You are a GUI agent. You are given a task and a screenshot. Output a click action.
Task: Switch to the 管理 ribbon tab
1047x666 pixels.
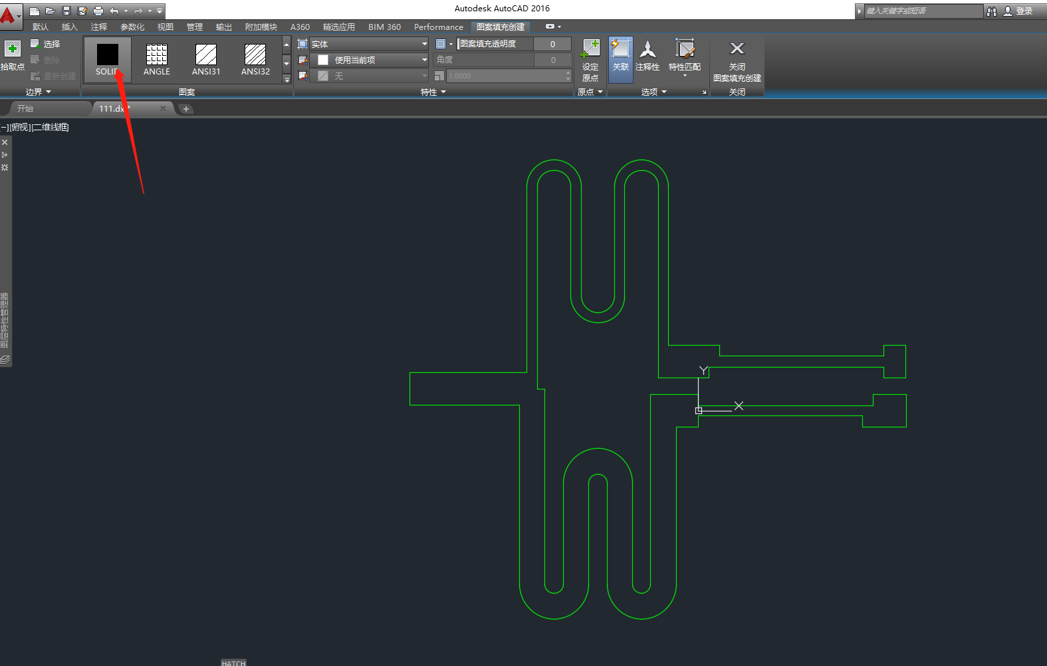click(195, 27)
